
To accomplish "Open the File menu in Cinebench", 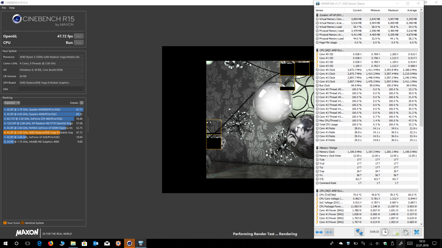I will click(x=4, y=8).
